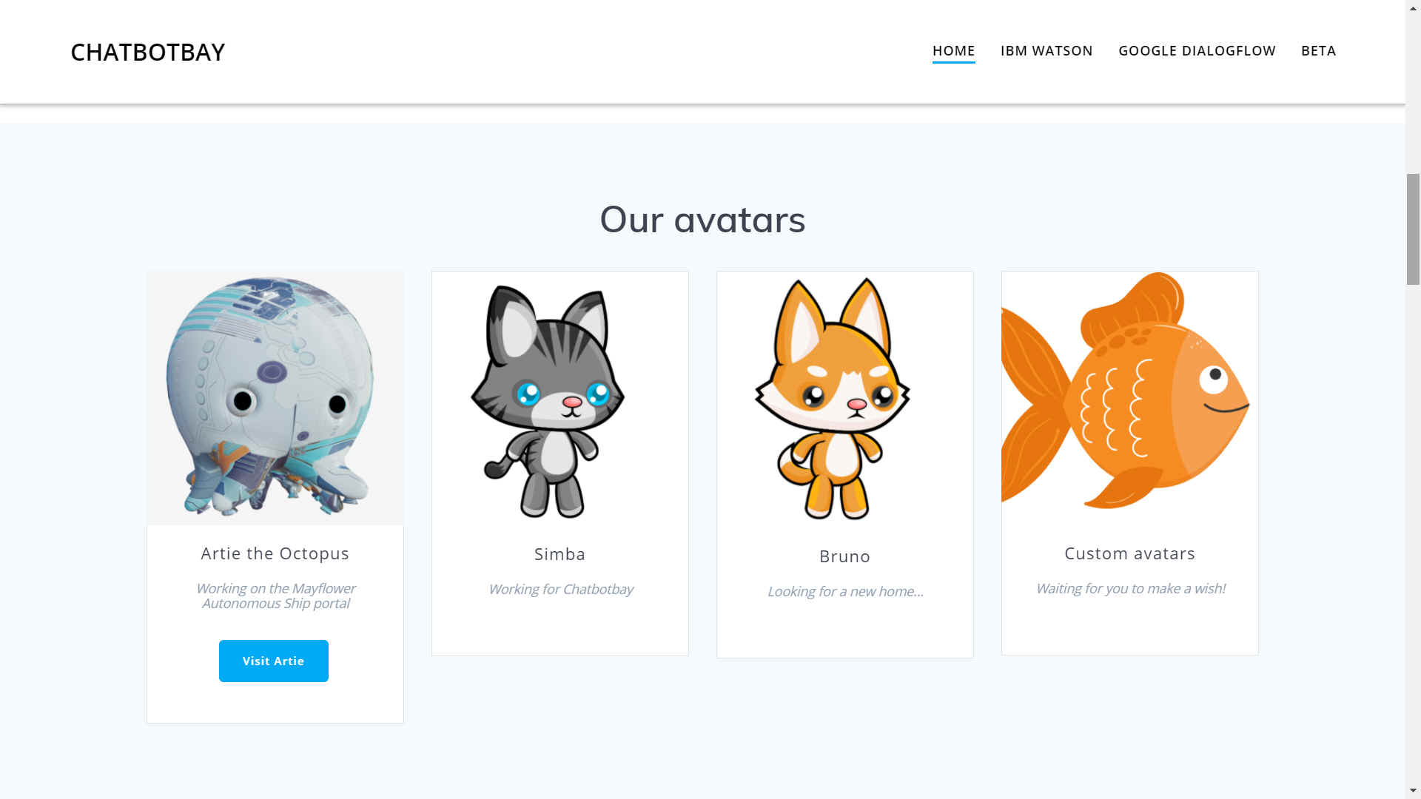Open the BETA menu link
The width and height of the screenshot is (1421, 799).
click(1318, 51)
